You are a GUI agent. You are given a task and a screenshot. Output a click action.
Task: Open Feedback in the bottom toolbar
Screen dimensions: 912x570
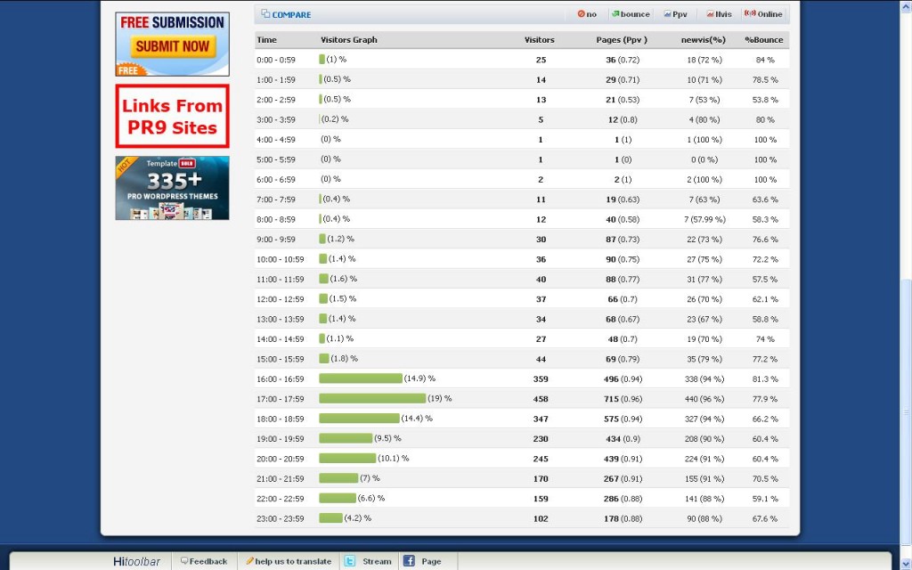tap(204, 561)
